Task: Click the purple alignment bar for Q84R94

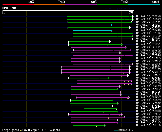Action: (95, 67)
